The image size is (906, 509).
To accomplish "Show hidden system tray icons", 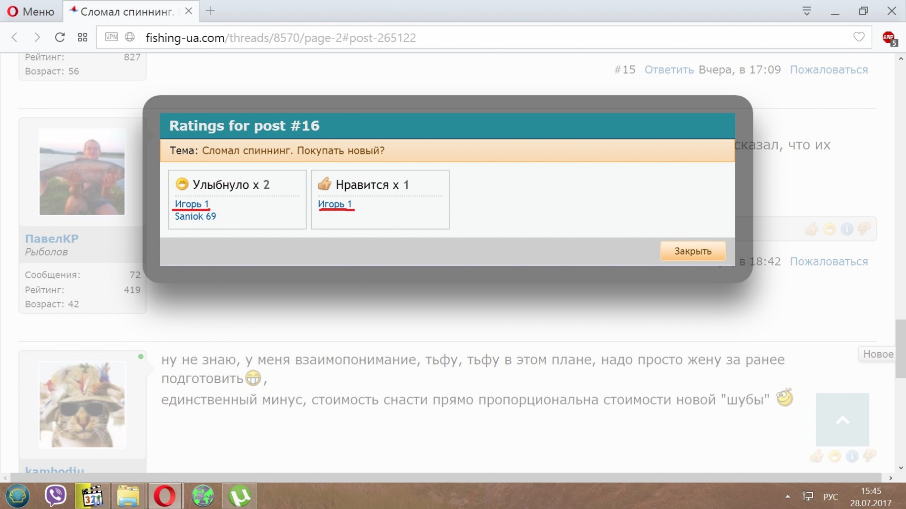I will pos(787,497).
